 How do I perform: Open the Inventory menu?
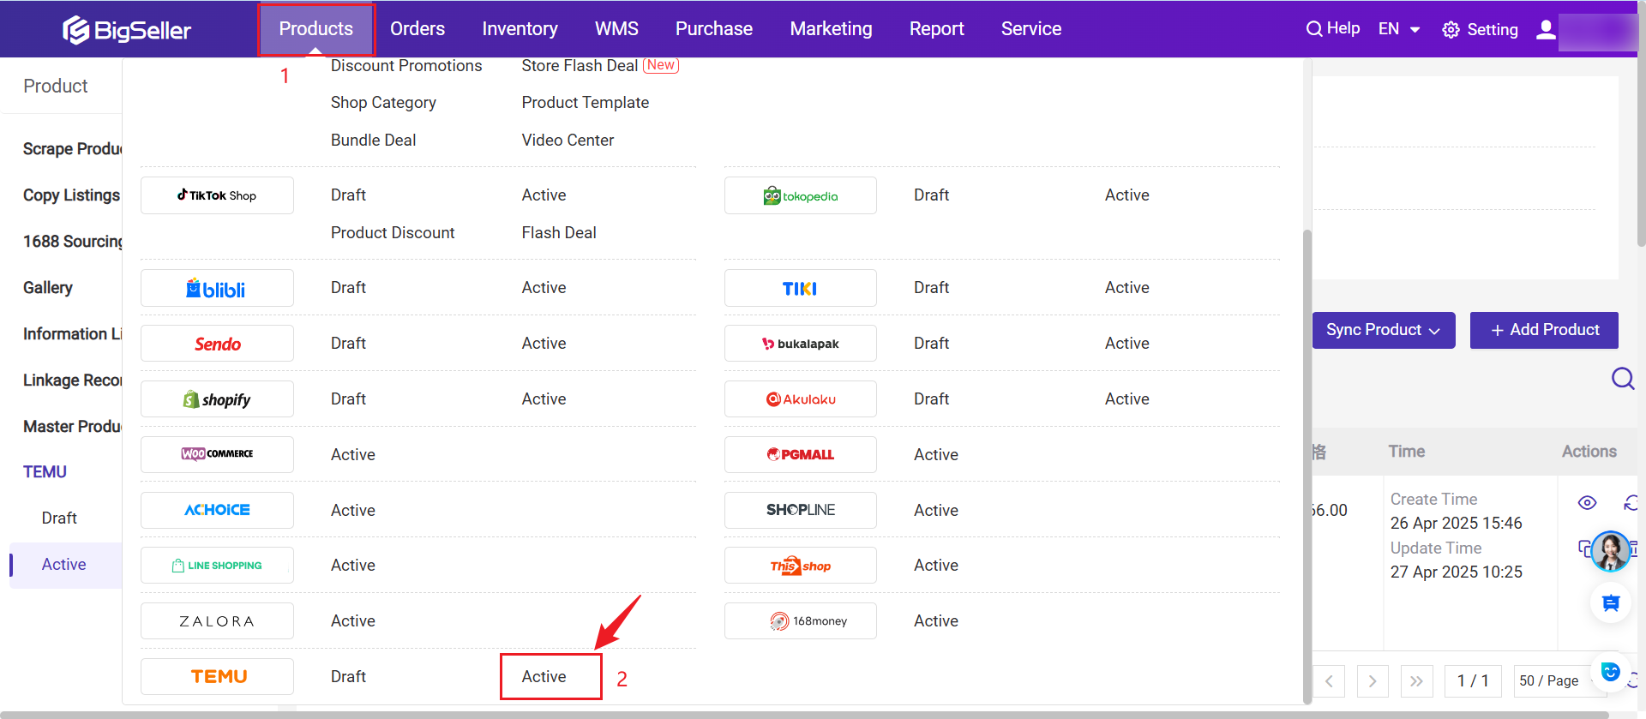point(520,29)
